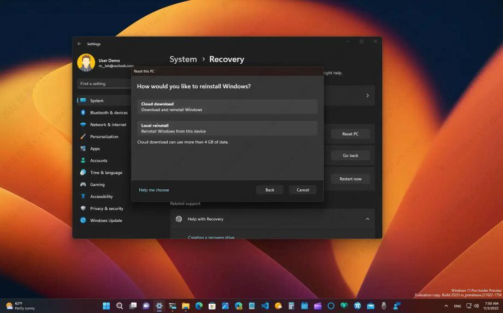The image size is (503, 313).
Task: Click the Gaming controller icon
Action: click(x=83, y=184)
